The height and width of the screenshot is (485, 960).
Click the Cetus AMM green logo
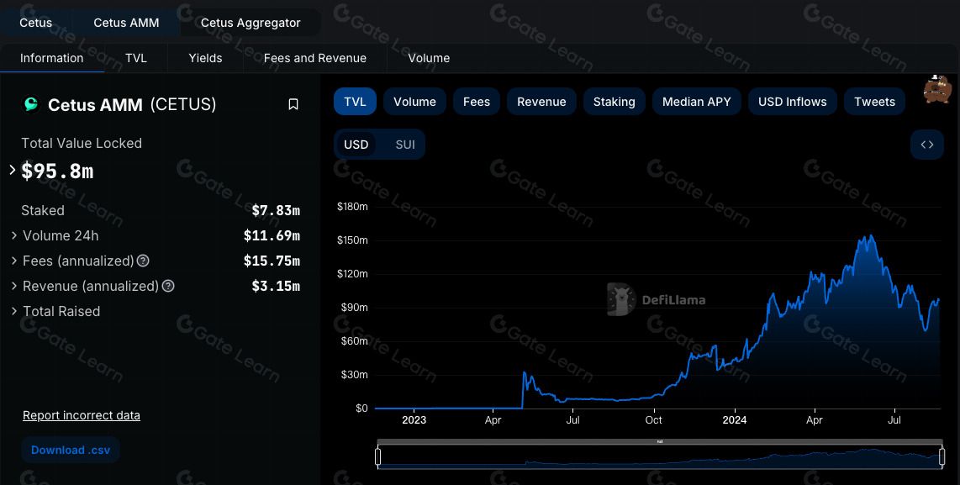point(30,104)
